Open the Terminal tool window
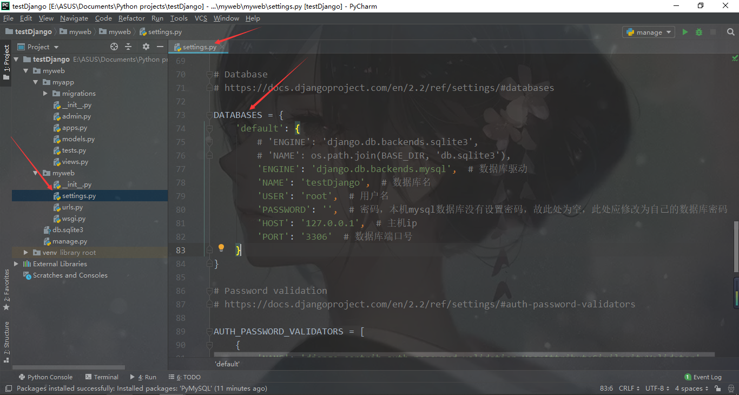Image resolution: width=739 pixels, height=395 pixels. tap(102, 377)
